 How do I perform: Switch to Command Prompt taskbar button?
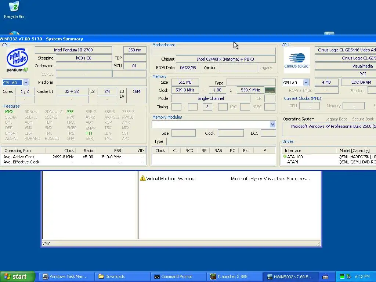tap(178, 276)
